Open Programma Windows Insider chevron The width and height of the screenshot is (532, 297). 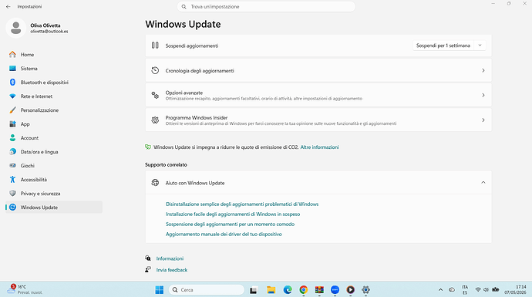point(483,120)
